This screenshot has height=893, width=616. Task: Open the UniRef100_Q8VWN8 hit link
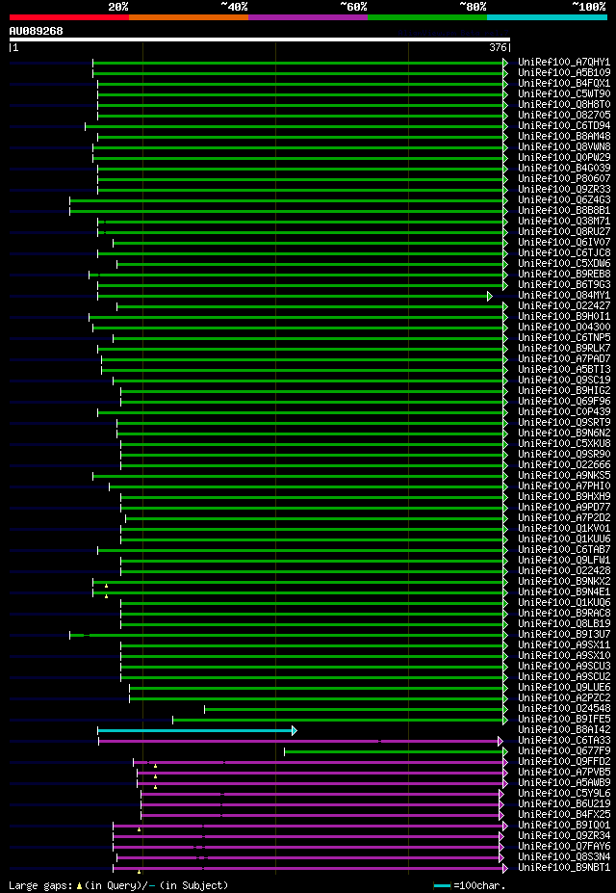pyautogui.click(x=564, y=147)
